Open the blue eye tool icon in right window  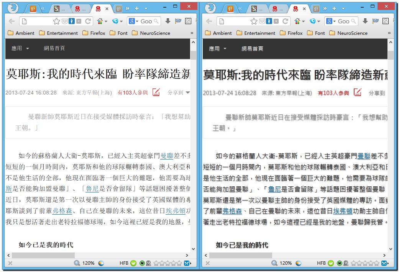coord(313,21)
